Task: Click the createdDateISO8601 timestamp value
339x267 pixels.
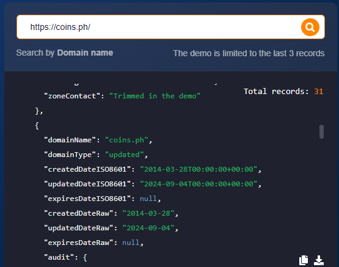Action: pos(199,169)
